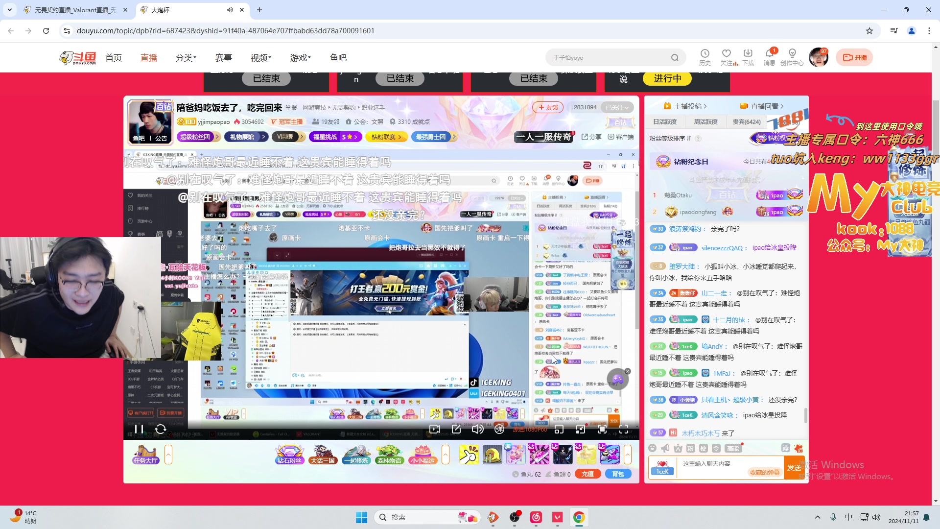940x529 pixels.
Task: Switch to the 贵宾(6424) tab
Action: pos(747,121)
